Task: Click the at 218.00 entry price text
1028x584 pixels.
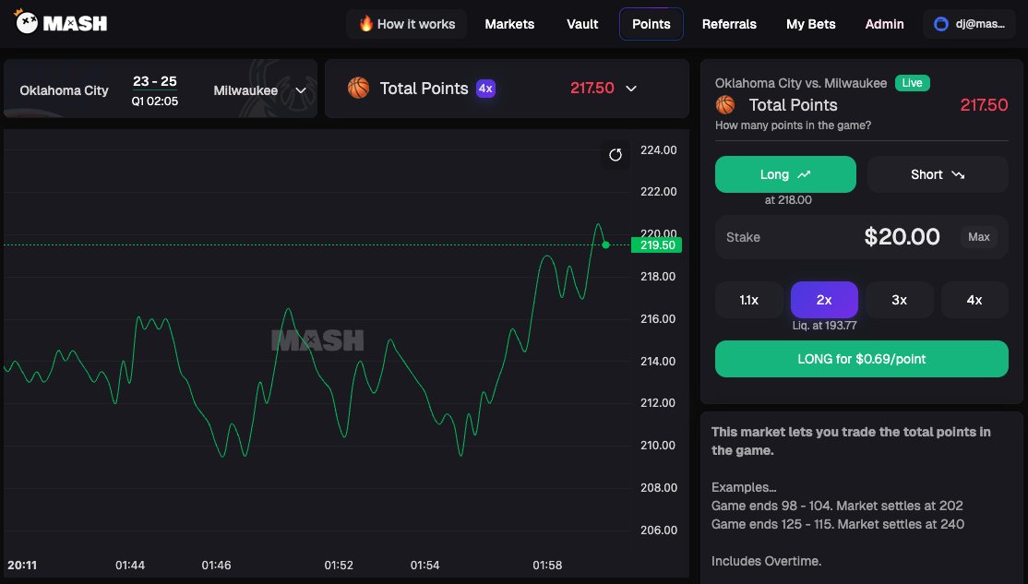Action: coord(788,200)
